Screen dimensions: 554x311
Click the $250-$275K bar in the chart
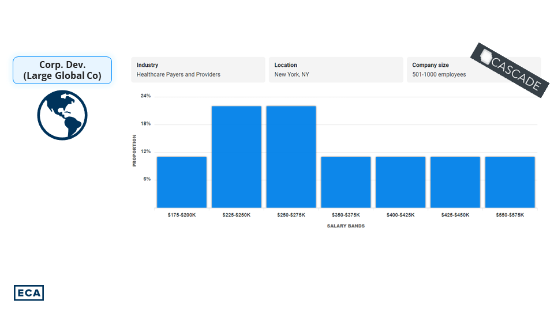click(291, 157)
